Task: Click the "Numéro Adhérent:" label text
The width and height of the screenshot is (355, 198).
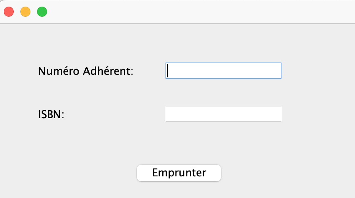Action: [86, 71]
